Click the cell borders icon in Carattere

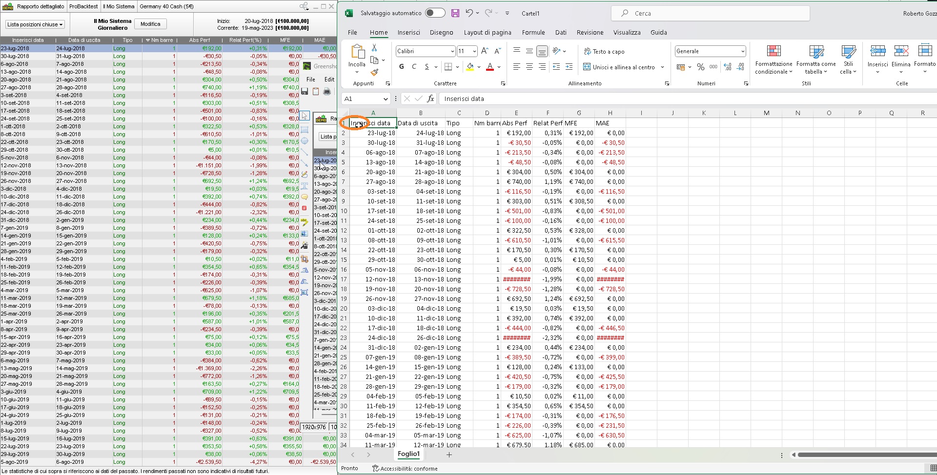coord(448,67)
